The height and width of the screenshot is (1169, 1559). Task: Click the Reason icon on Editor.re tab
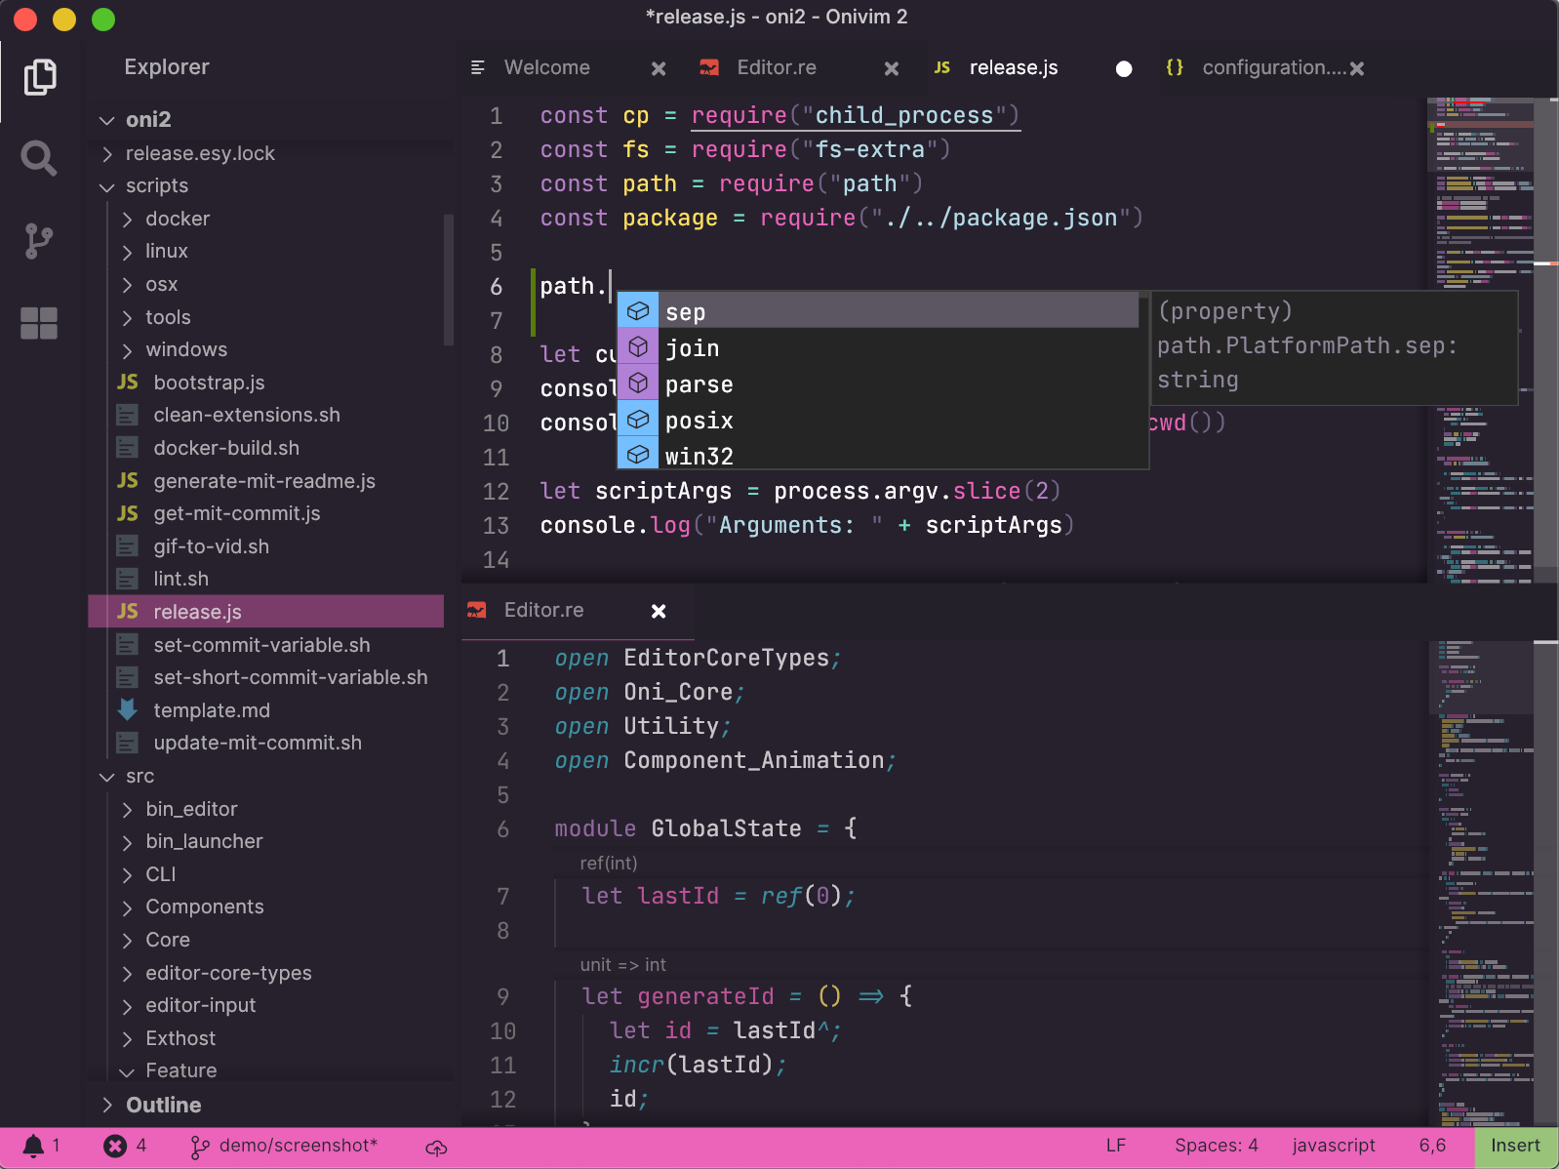(709, 67)
